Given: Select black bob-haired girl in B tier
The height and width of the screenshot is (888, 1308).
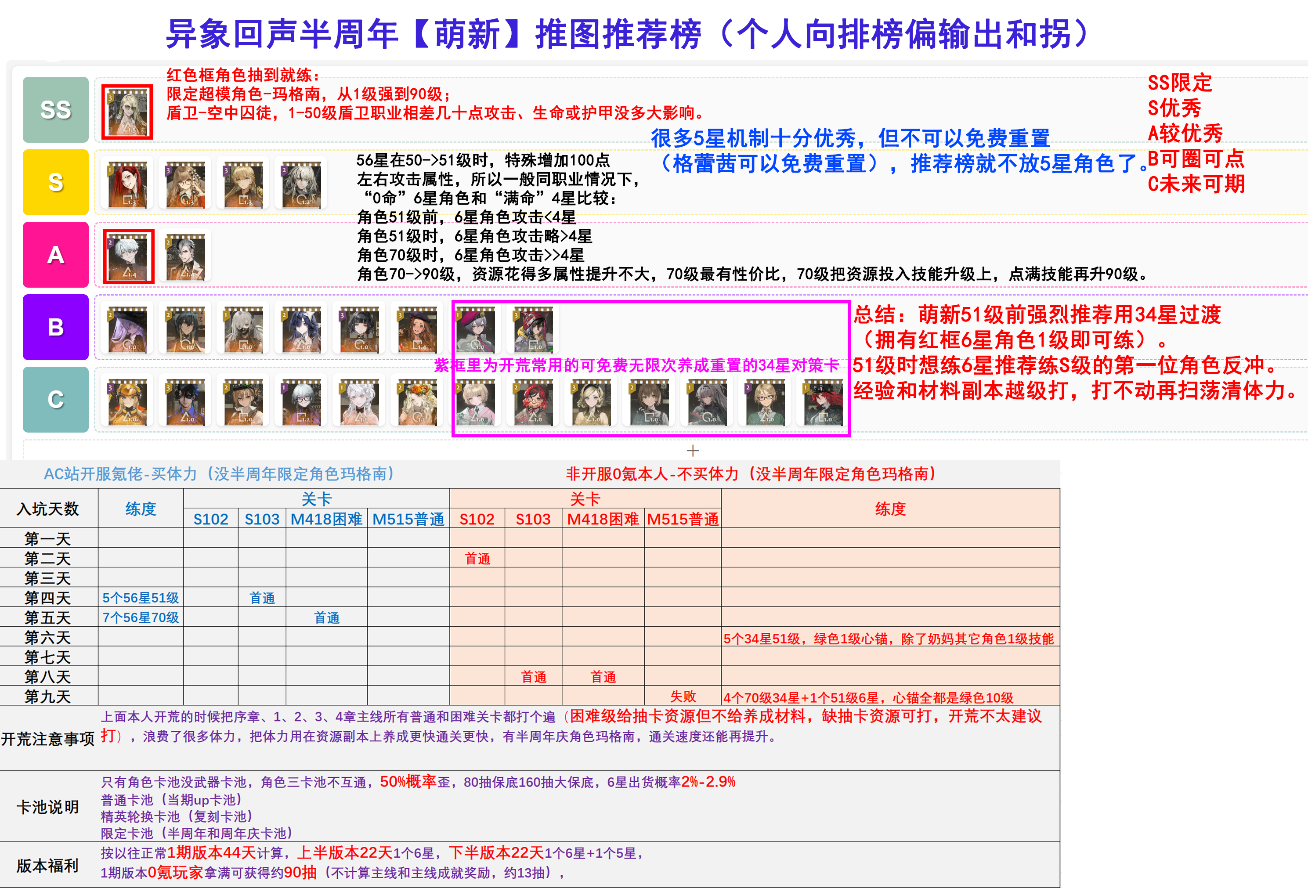Looking at the screenshot, I should (x=359, y=329).
